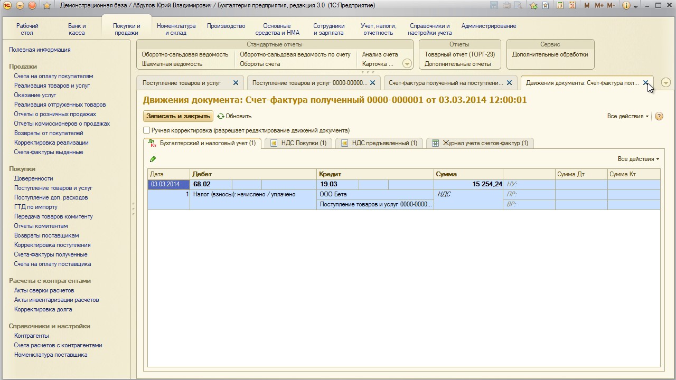Image resolution: width=676 pixels, height=380 pixels.
Task: Switch to 'НДС Покупки (1)' tab
Action: pyautogui.click(x=298, y=143)
